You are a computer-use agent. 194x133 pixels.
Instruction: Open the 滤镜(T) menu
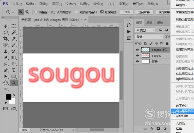tap(98, 4)
